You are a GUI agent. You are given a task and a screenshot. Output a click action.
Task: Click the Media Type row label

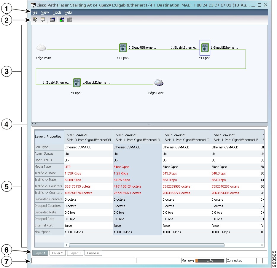click(49, 167)
